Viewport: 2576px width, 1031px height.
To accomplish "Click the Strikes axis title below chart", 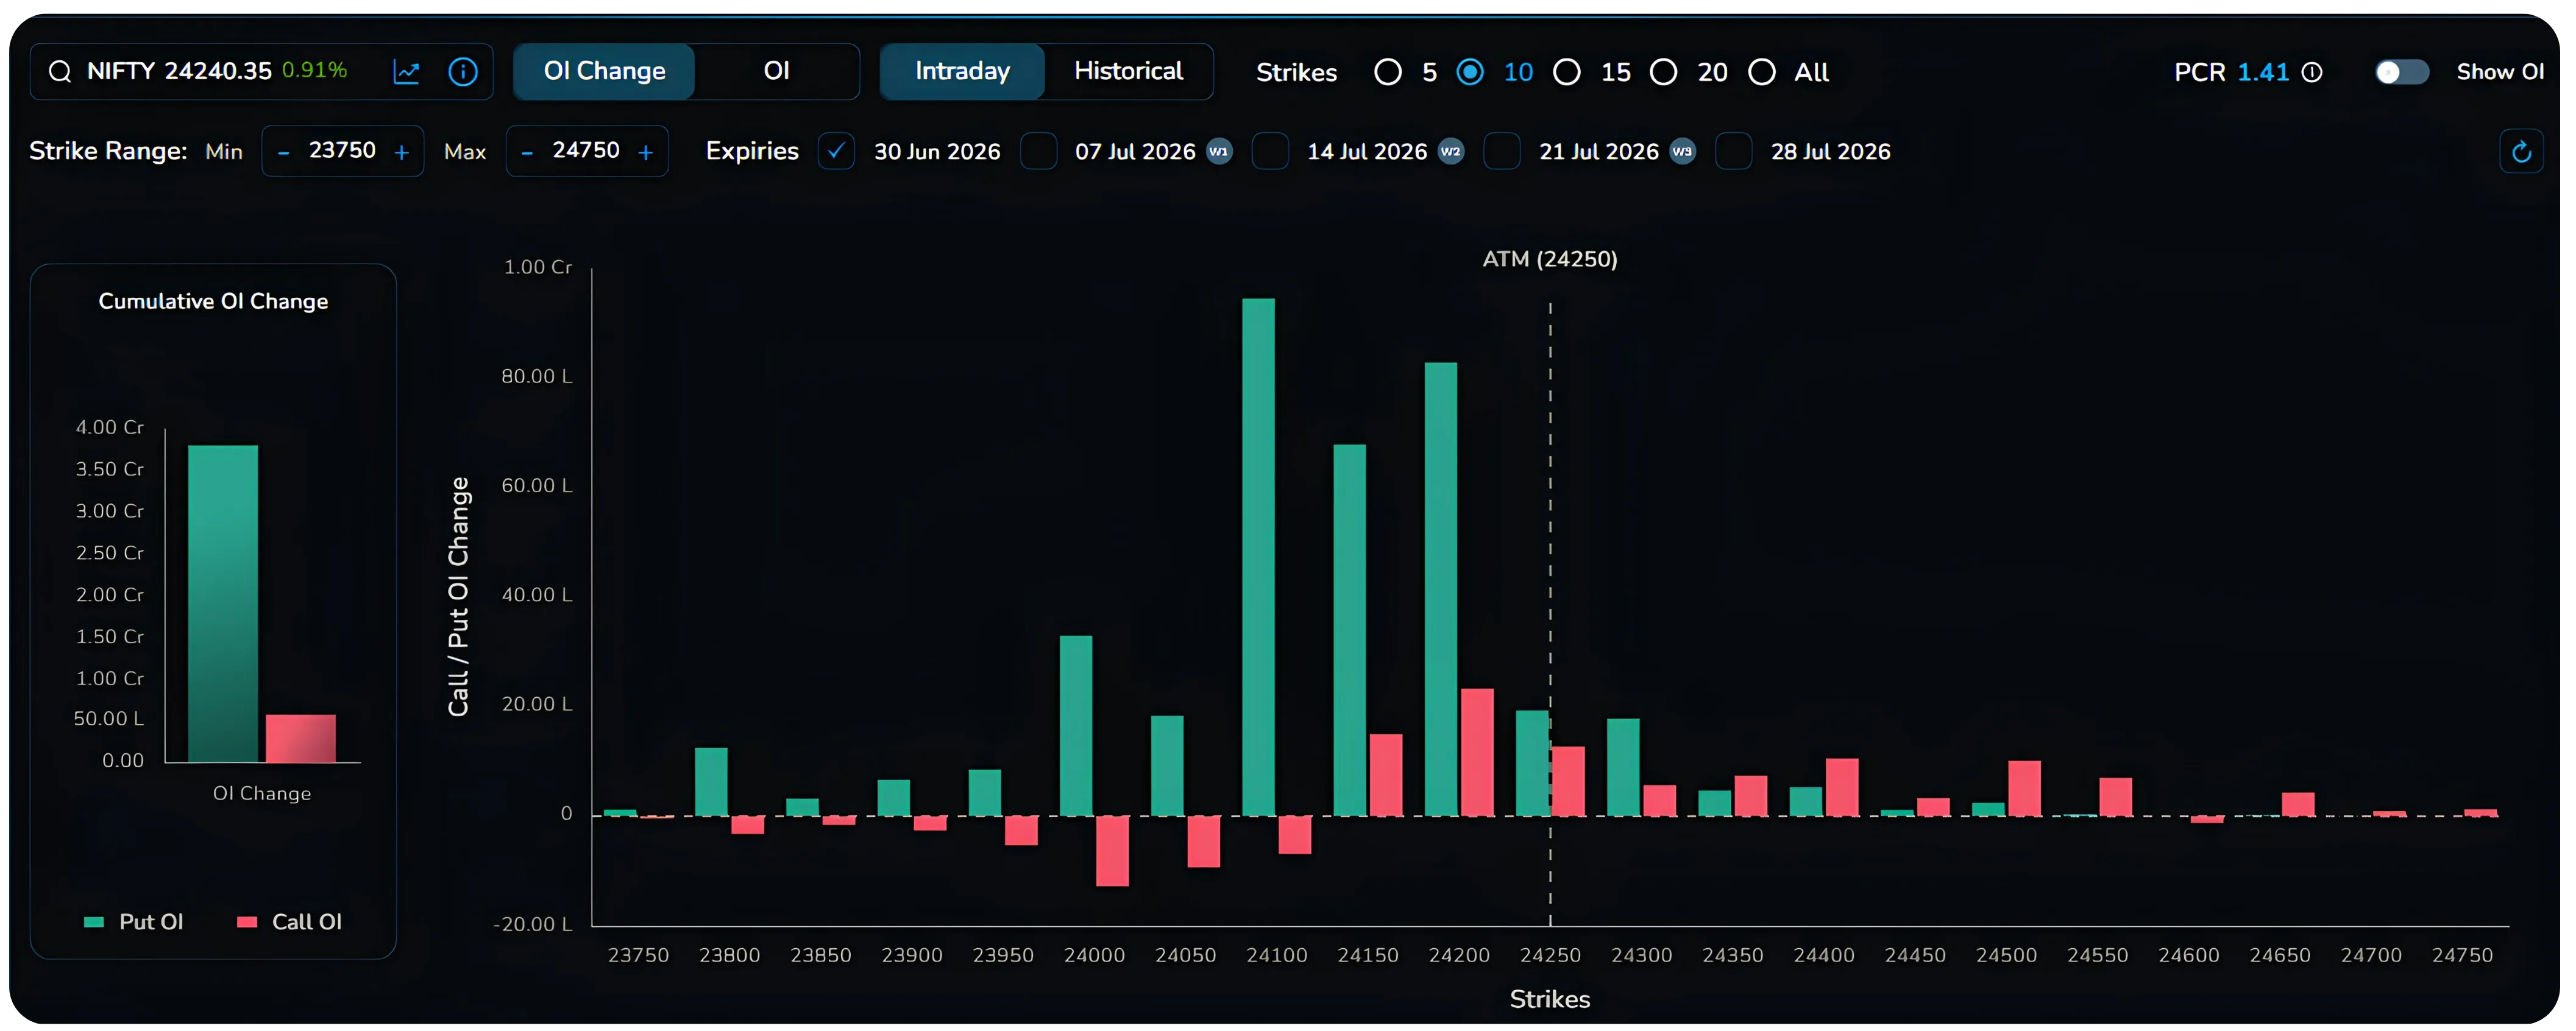I will (x=1549, y=999).
